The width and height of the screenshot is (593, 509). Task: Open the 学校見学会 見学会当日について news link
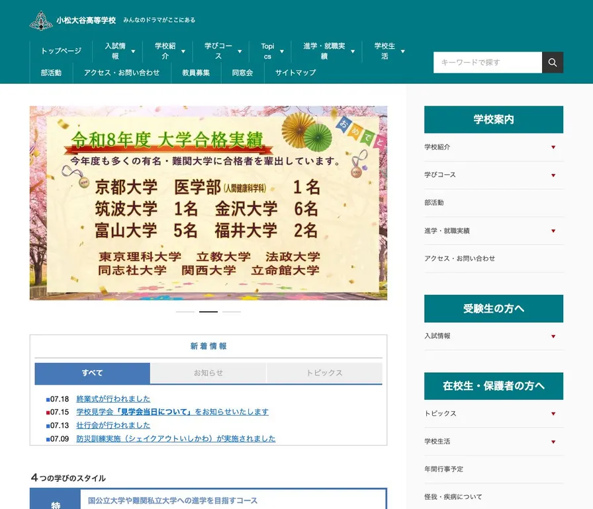point(173,412)
